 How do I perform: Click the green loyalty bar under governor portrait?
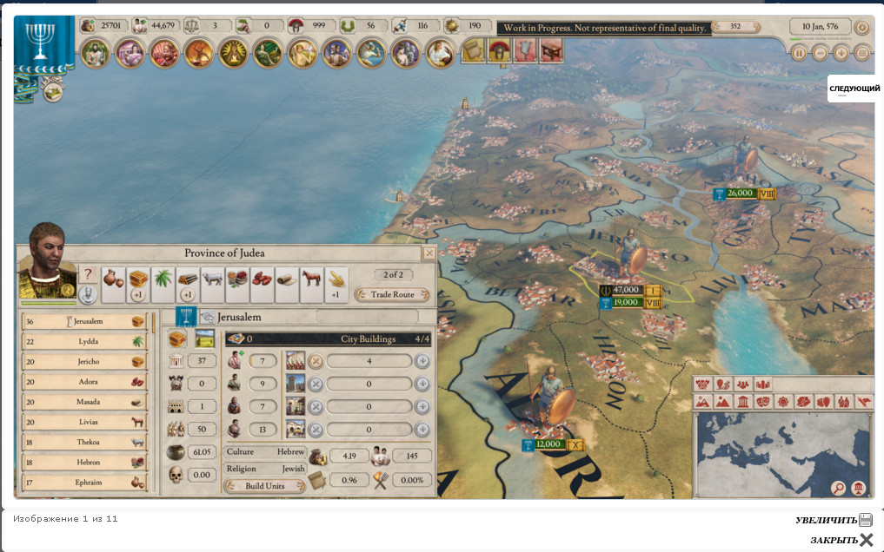(x=48, y=304)
